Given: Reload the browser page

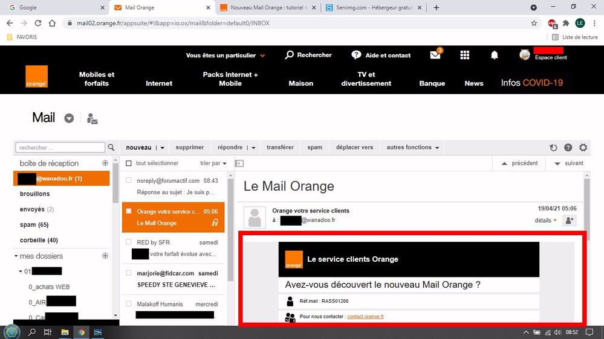Looking at the screenshot, I should pos(37,23).
